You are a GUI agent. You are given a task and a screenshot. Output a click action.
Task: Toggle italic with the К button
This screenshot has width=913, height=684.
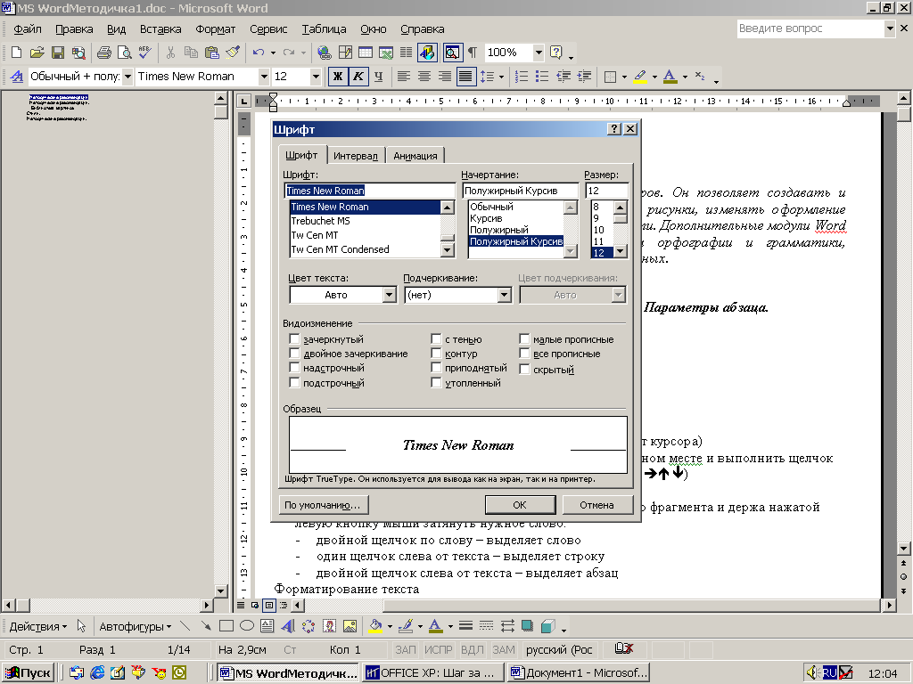point(358,77)
